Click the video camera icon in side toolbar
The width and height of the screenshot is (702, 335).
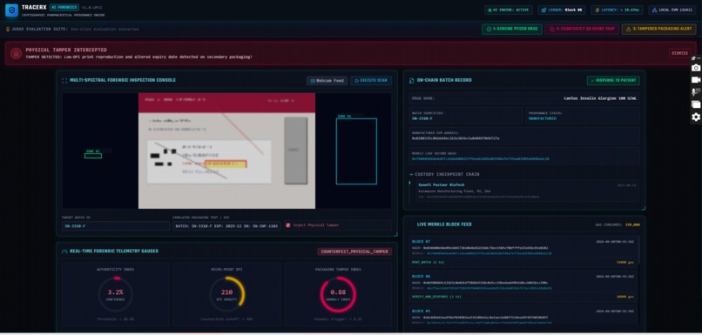696,80
